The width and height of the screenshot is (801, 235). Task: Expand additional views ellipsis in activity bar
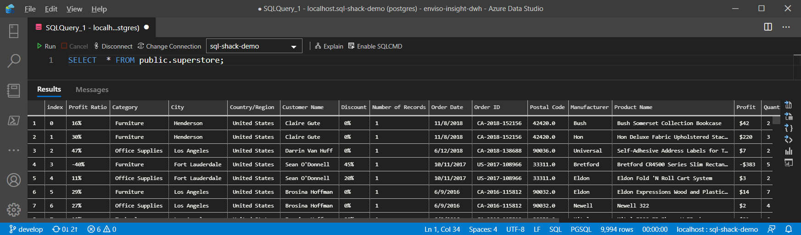coord(14,150)
